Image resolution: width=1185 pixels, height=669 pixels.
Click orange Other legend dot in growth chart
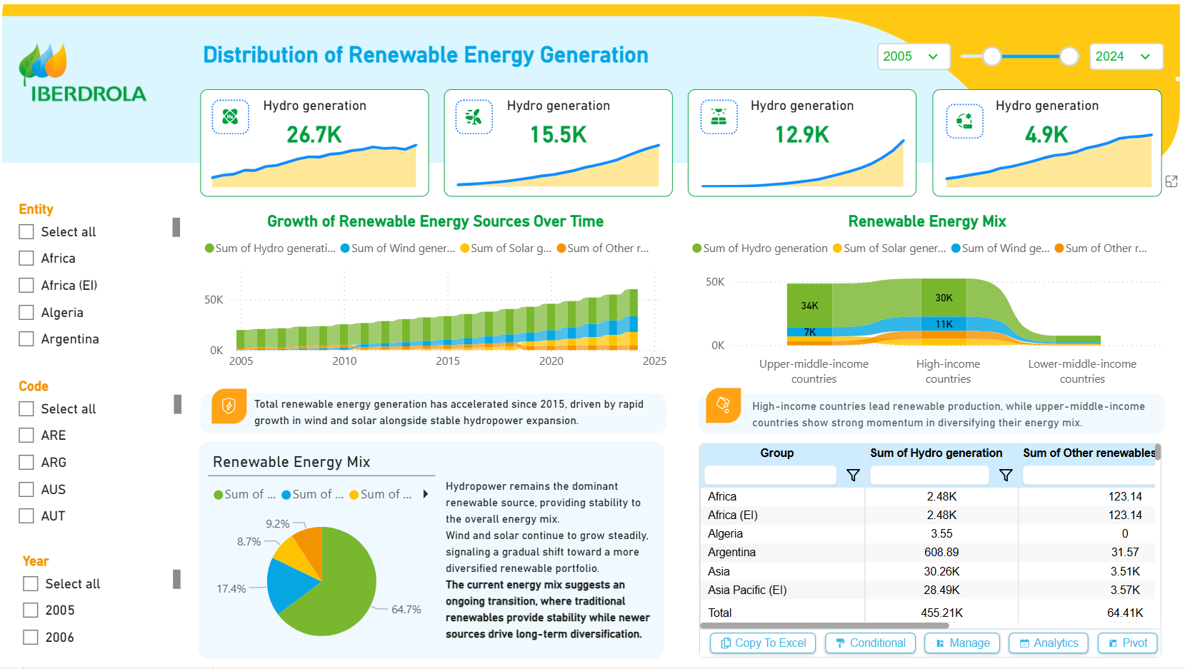pos(561,248)
